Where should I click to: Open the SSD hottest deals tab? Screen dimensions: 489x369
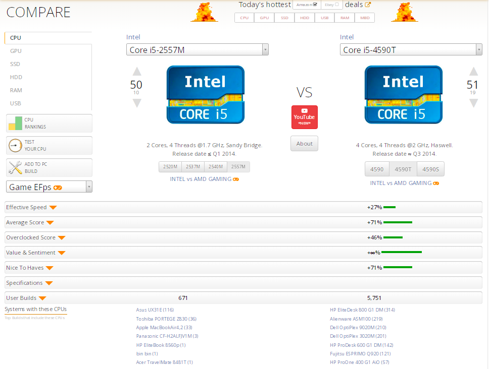(284, 18)
